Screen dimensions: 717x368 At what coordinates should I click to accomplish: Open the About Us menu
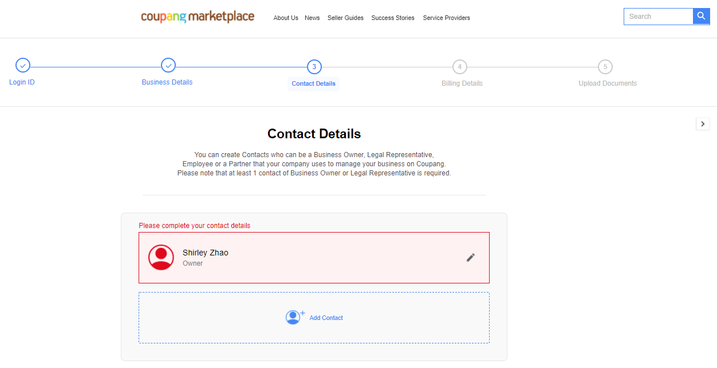pos(286,18)
